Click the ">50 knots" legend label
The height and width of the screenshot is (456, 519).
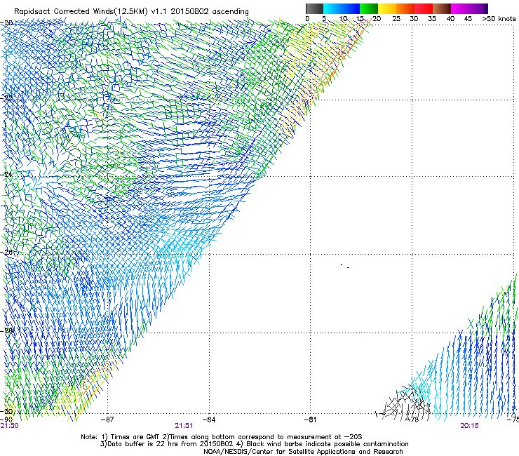499,19
